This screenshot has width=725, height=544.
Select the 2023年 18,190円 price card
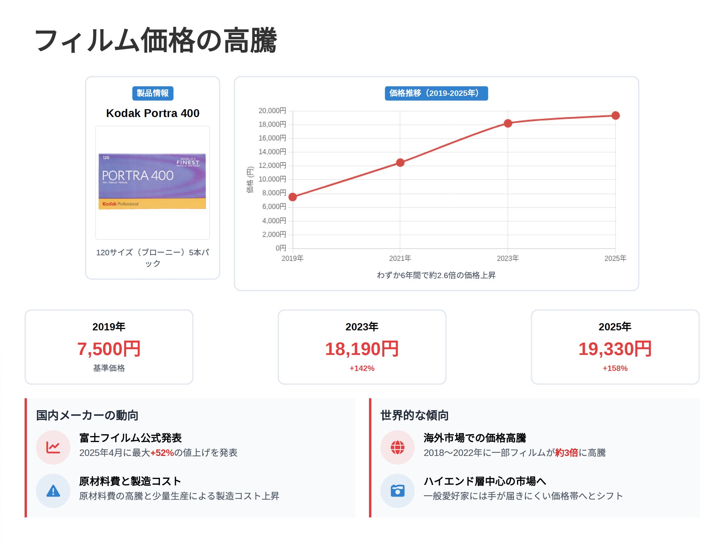(x=362, y=347)
